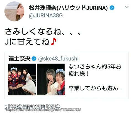The width and height of the screenshot is (133, 115).
Task: Click the red music note emoji
Action: (x=53, y=42)
